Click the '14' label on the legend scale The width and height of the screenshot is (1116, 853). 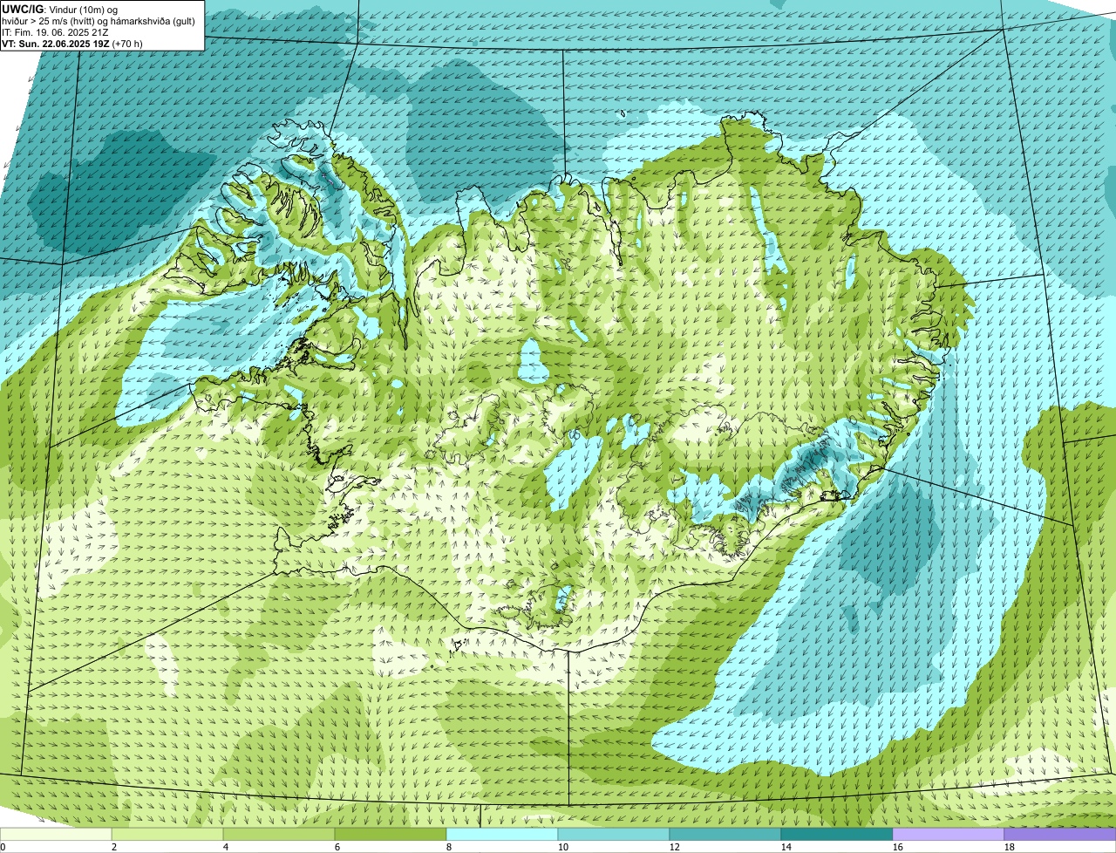tap(786, 847)
